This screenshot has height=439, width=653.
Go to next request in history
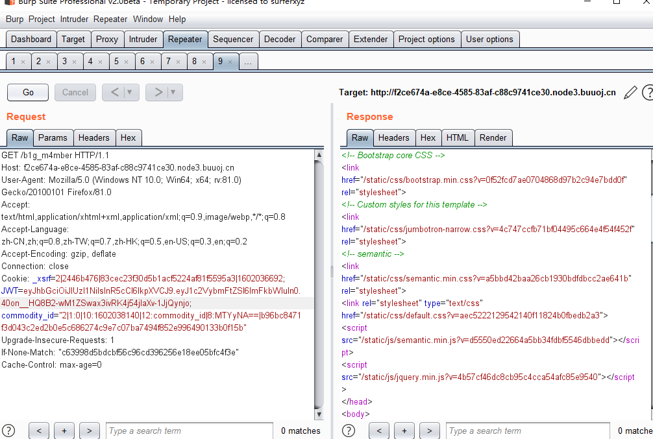point(158,92)
